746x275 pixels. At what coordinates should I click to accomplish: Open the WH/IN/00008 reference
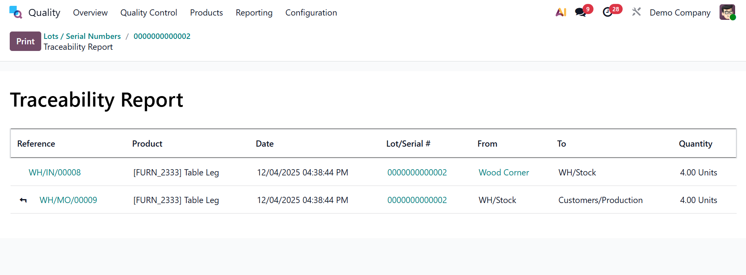(x=55, y=172)
